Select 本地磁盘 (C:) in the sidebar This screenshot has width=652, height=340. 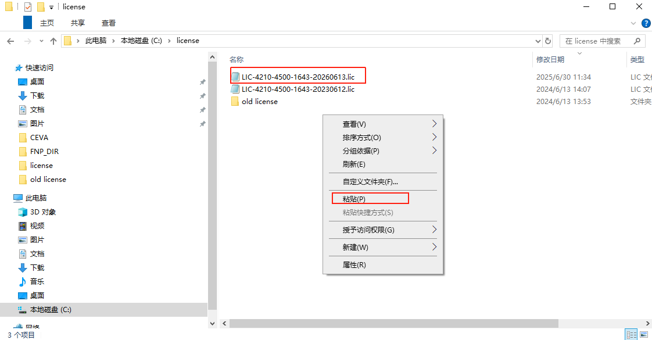pyautogui.click(x=51, y=310)
